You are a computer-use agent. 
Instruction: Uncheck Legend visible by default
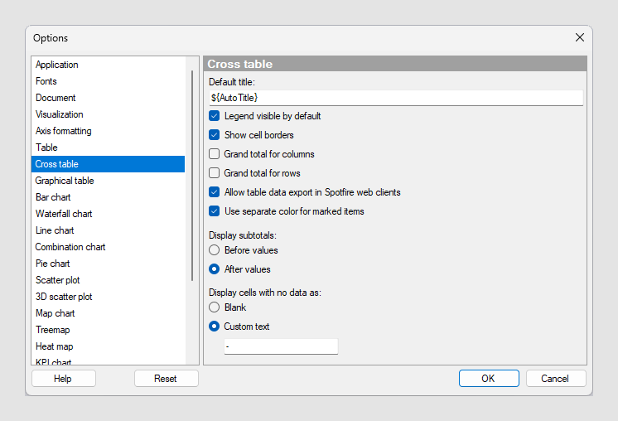point(214,116)
